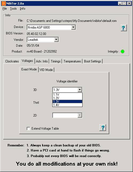The height and width of the screenshot is (172, 133).
Task: Expand the Vendor dropdown arrow
Action: click(x=56, y=39)
